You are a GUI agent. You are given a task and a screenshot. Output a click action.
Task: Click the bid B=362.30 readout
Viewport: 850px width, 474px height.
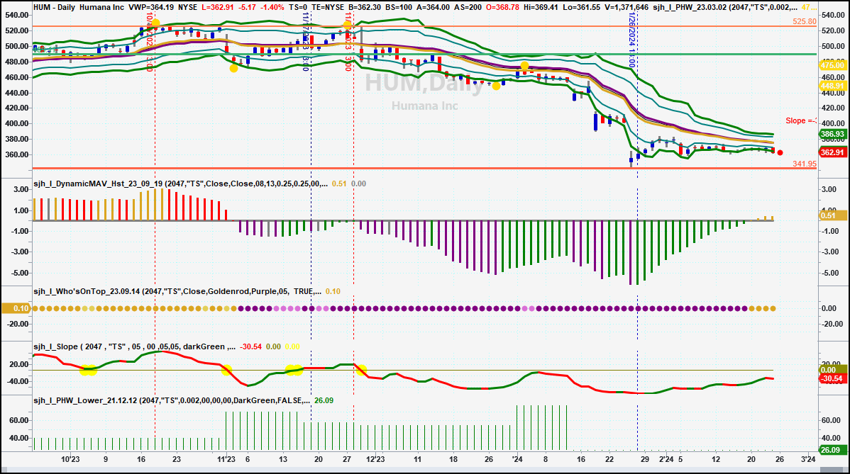366,8
